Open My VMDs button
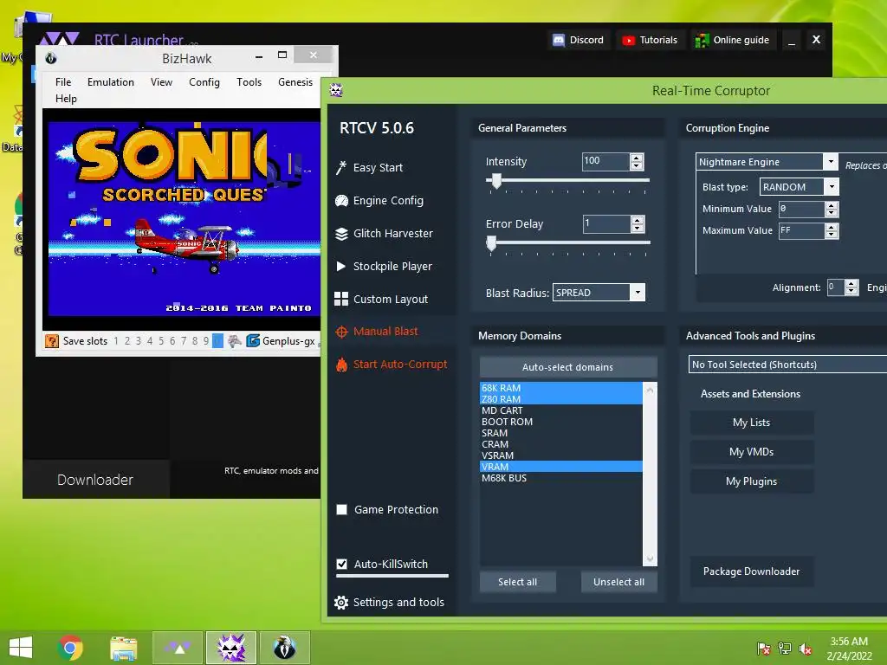This screenshot has height=665, width=887. (752, 452)
